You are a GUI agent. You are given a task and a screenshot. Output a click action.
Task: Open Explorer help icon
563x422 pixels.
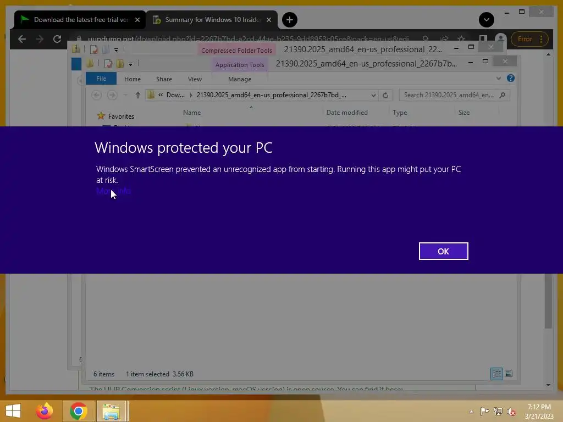click(x=511, y=78)
